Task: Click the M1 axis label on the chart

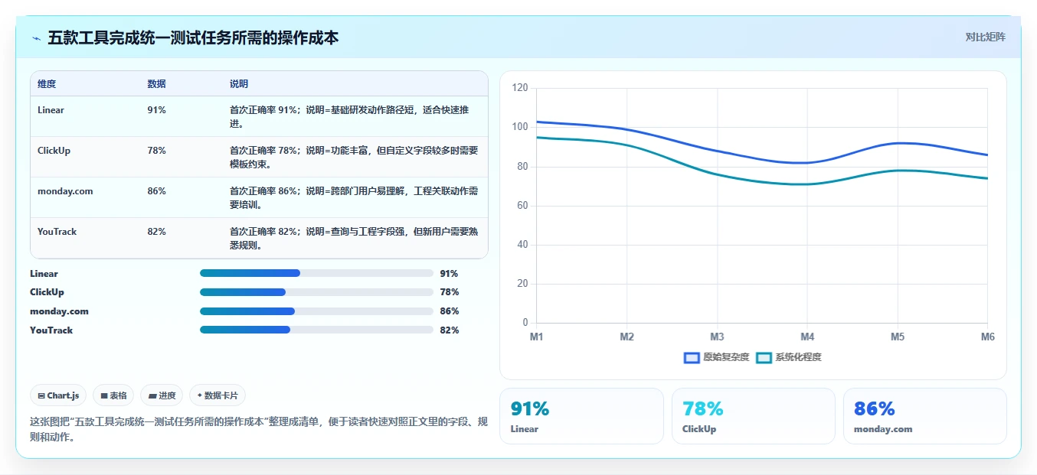Action: (536, 337)
